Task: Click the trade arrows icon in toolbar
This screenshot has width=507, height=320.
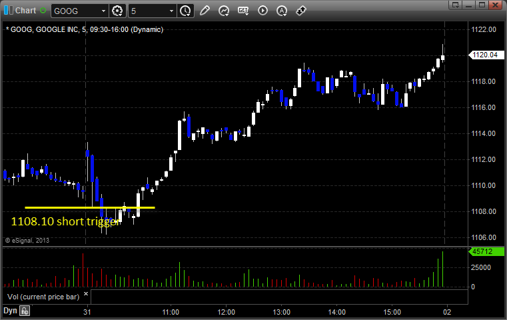Action: click(x=301, y=11)
